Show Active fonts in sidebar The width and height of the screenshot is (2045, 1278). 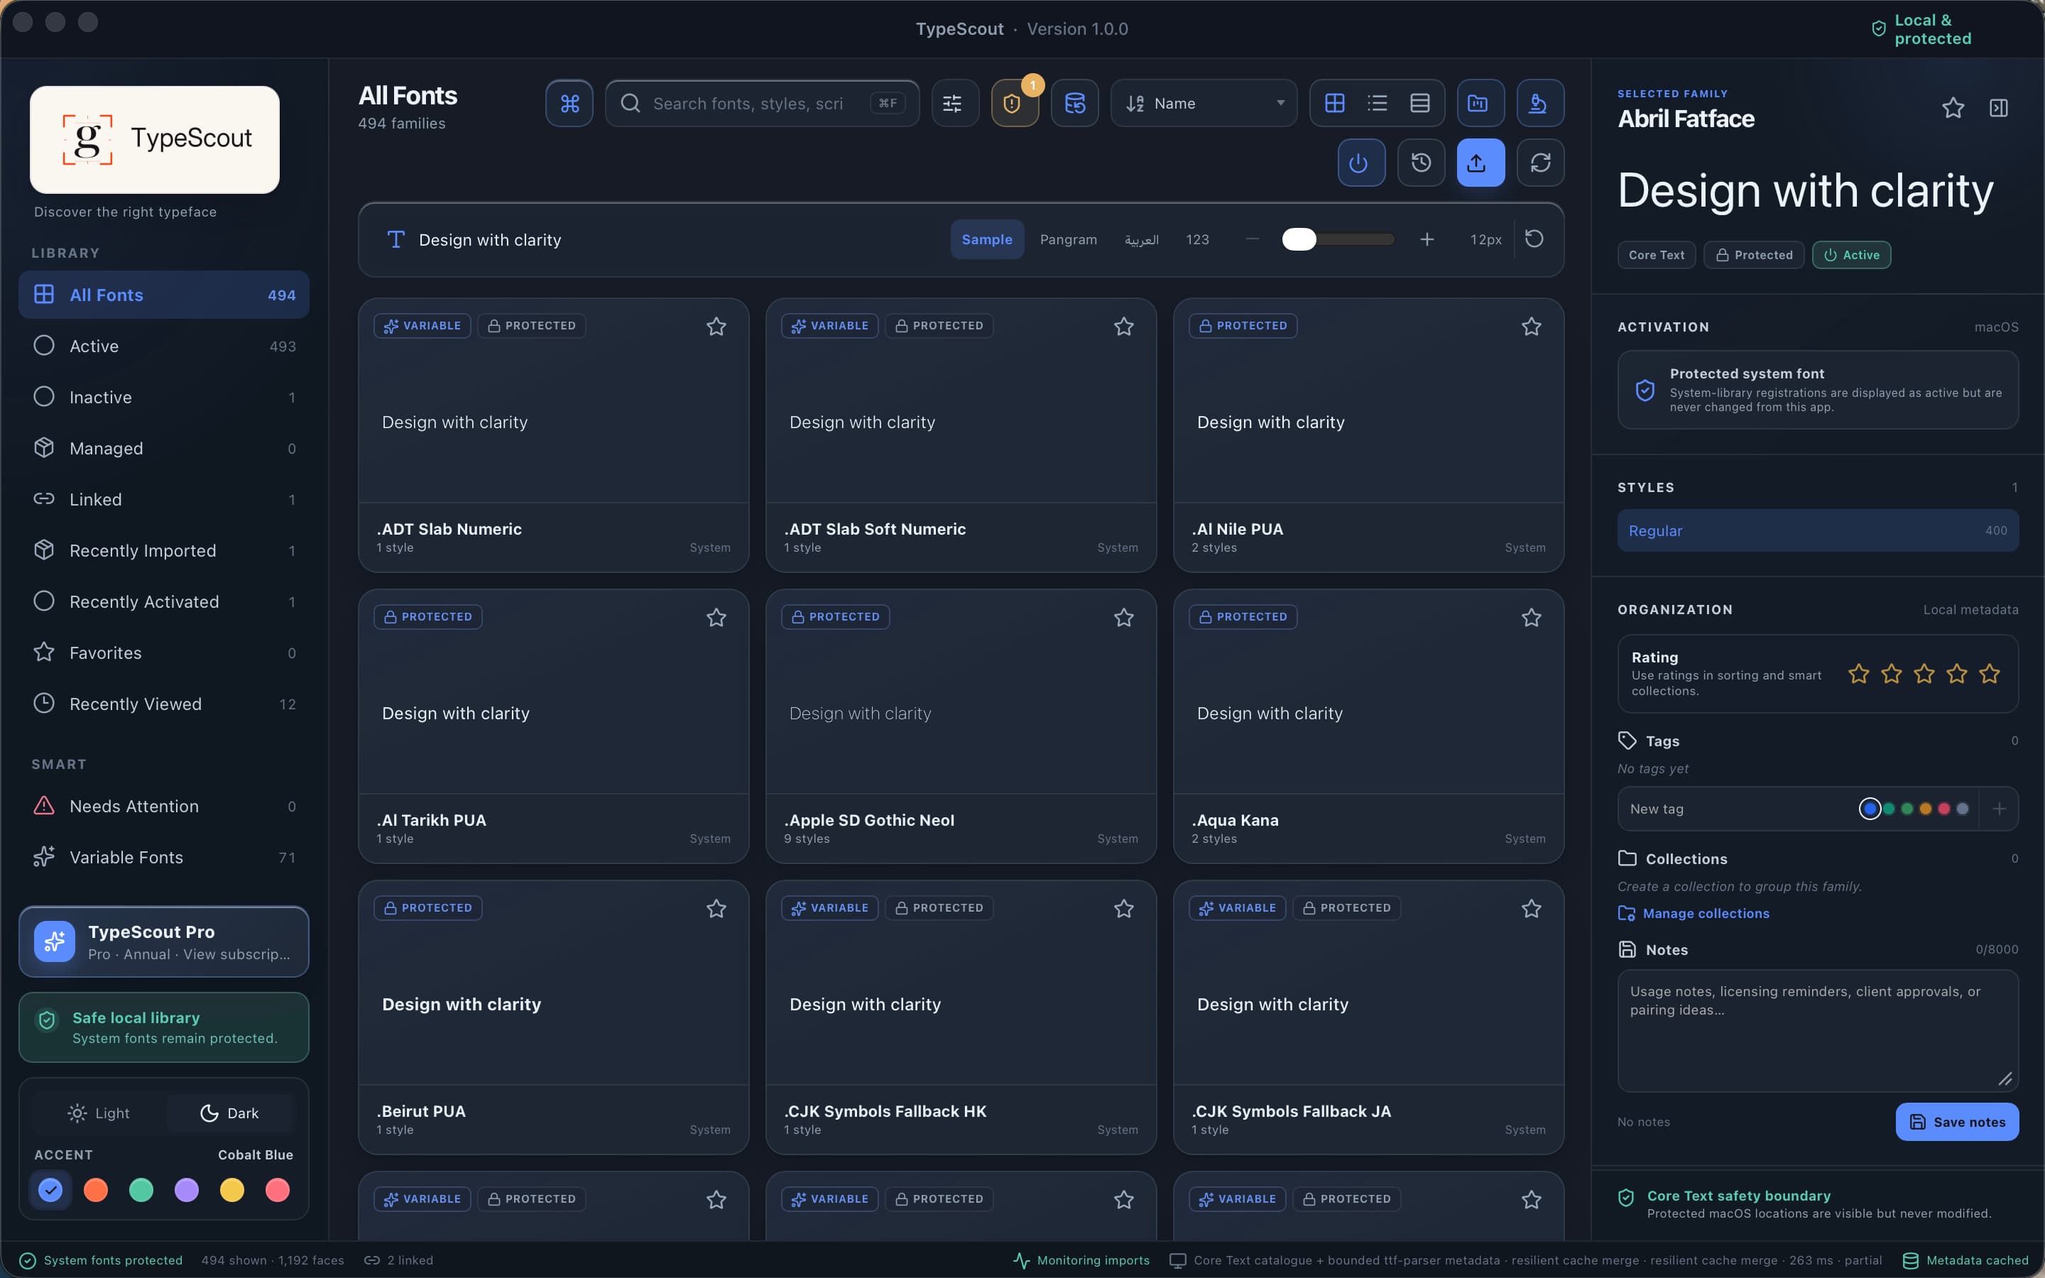tap(164, 346)
